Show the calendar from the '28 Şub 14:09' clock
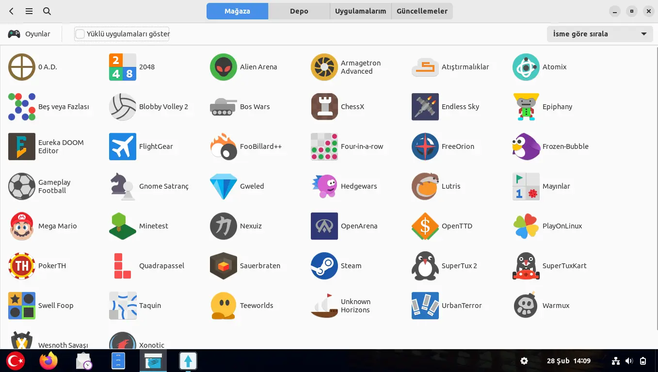 (x=569, y=361)
